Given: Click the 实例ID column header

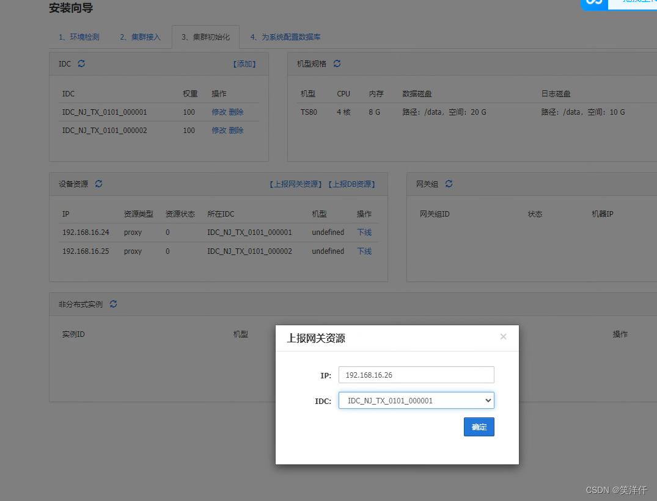Looking at the screenshot, I should tap(73, 334).
